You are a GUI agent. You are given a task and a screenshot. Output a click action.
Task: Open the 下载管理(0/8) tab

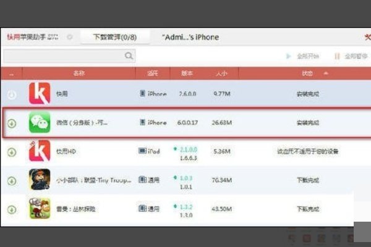click(115, 37)
